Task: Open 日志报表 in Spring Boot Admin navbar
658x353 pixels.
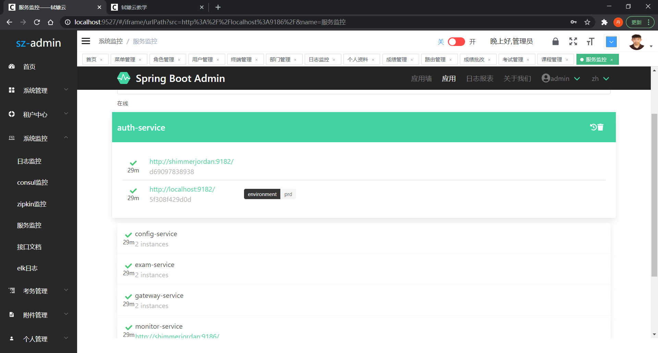Action: point(480,78)
